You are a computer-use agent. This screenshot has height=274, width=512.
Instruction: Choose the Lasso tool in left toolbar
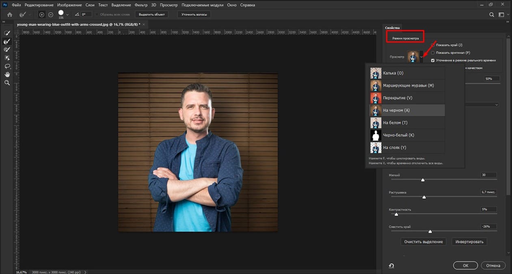click(7, 66)
